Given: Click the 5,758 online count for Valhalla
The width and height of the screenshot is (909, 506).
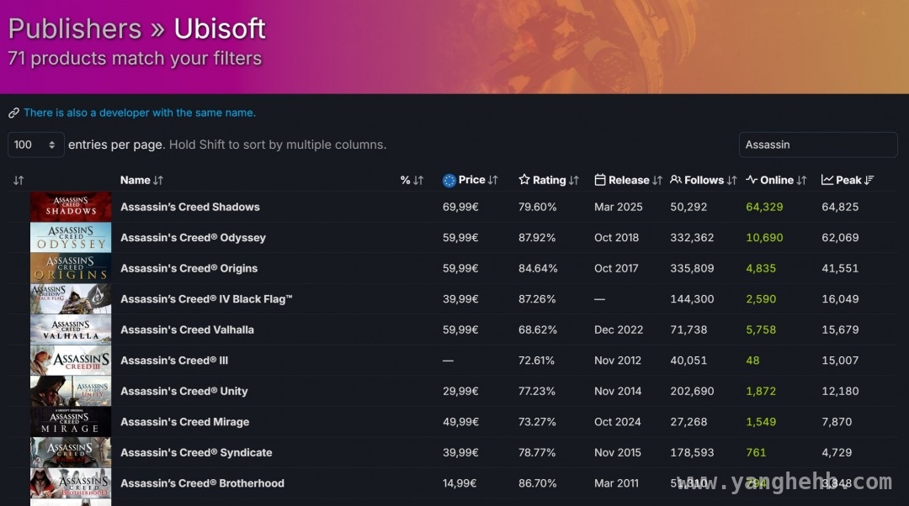Looking at the screenshot, I should pos(761,329).
